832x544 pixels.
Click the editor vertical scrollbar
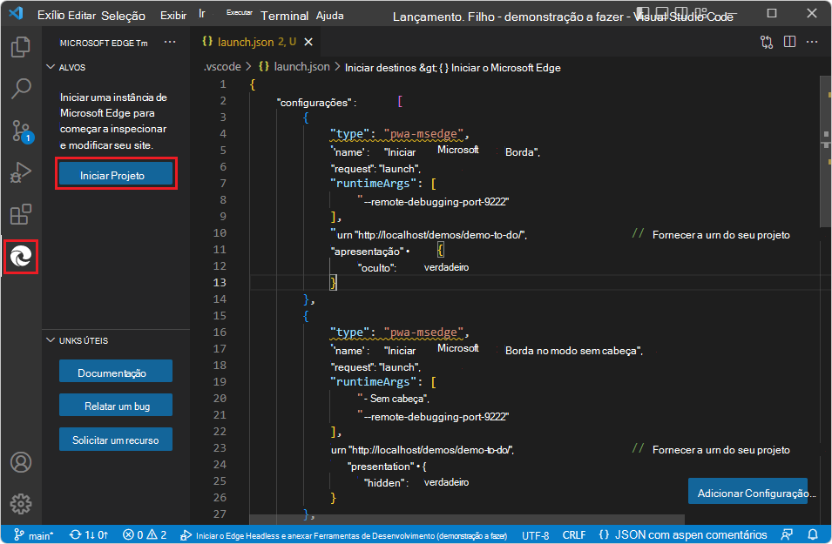coord(826,151)
